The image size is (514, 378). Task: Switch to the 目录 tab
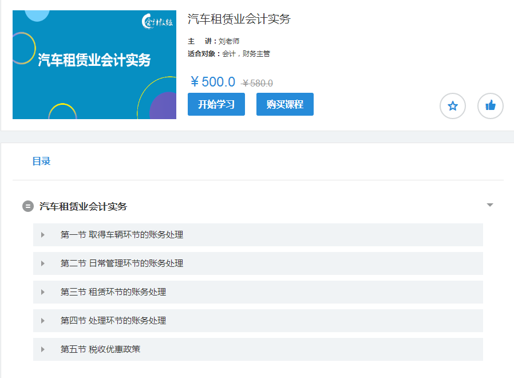point(41,162)
